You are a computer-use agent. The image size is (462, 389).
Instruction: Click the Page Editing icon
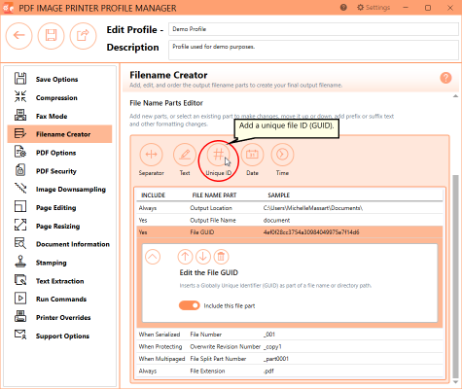point(20,207)
